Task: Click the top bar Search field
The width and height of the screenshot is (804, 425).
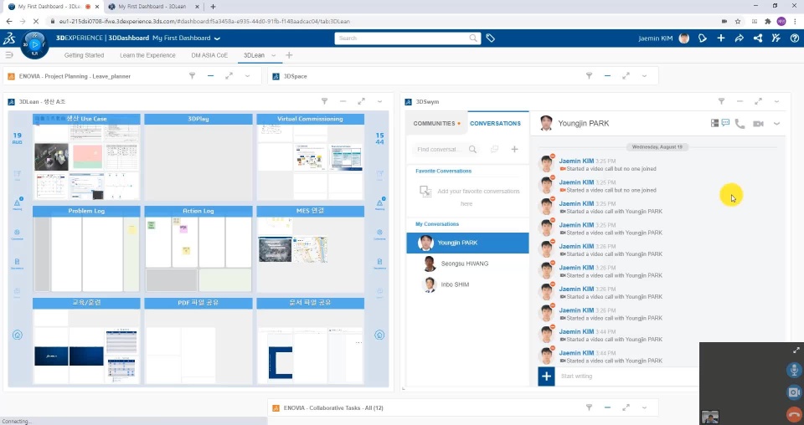Action: (x=408, y=38)
